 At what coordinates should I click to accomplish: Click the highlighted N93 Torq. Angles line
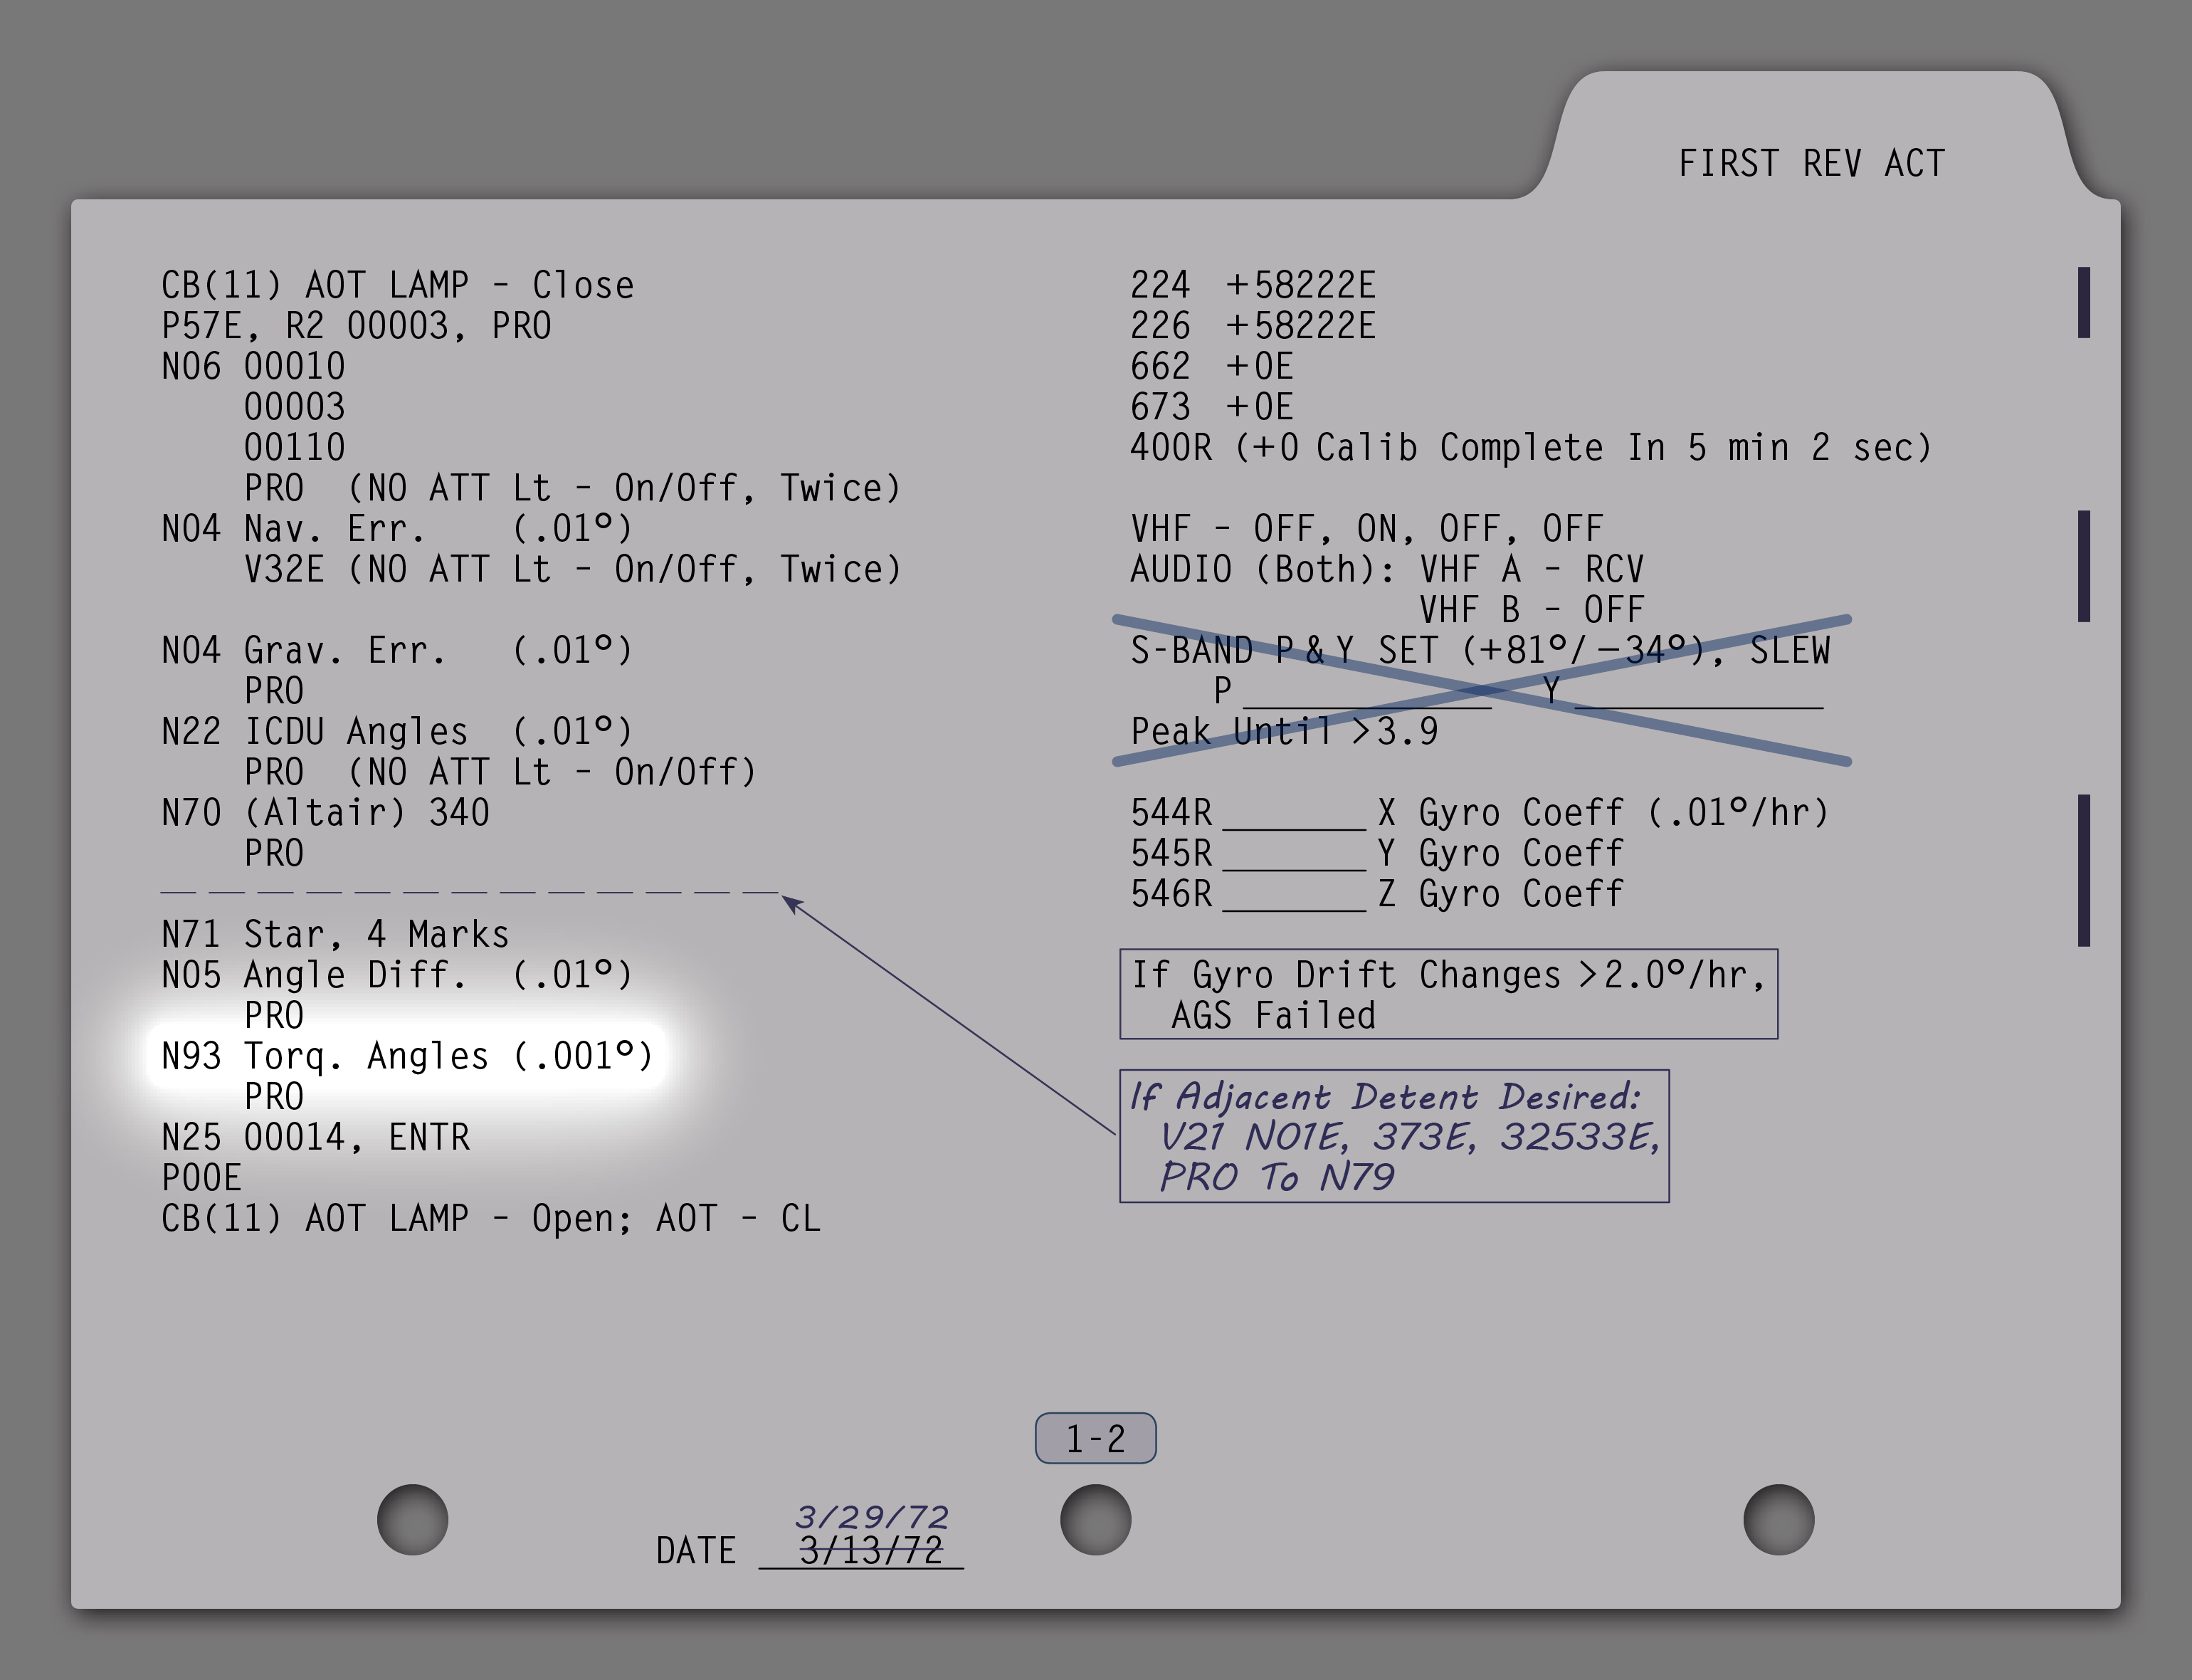407,1056
